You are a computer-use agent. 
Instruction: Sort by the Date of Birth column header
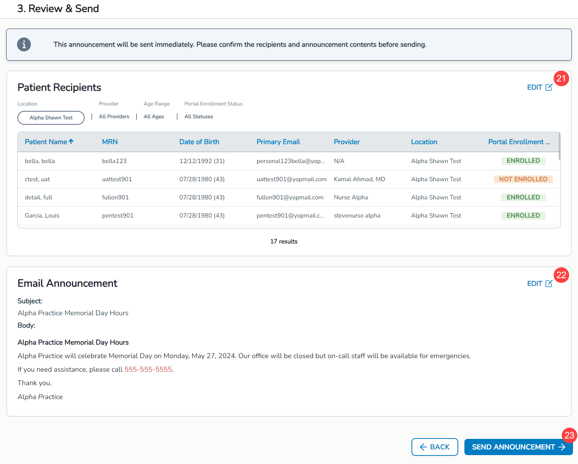tap(199, 142)
